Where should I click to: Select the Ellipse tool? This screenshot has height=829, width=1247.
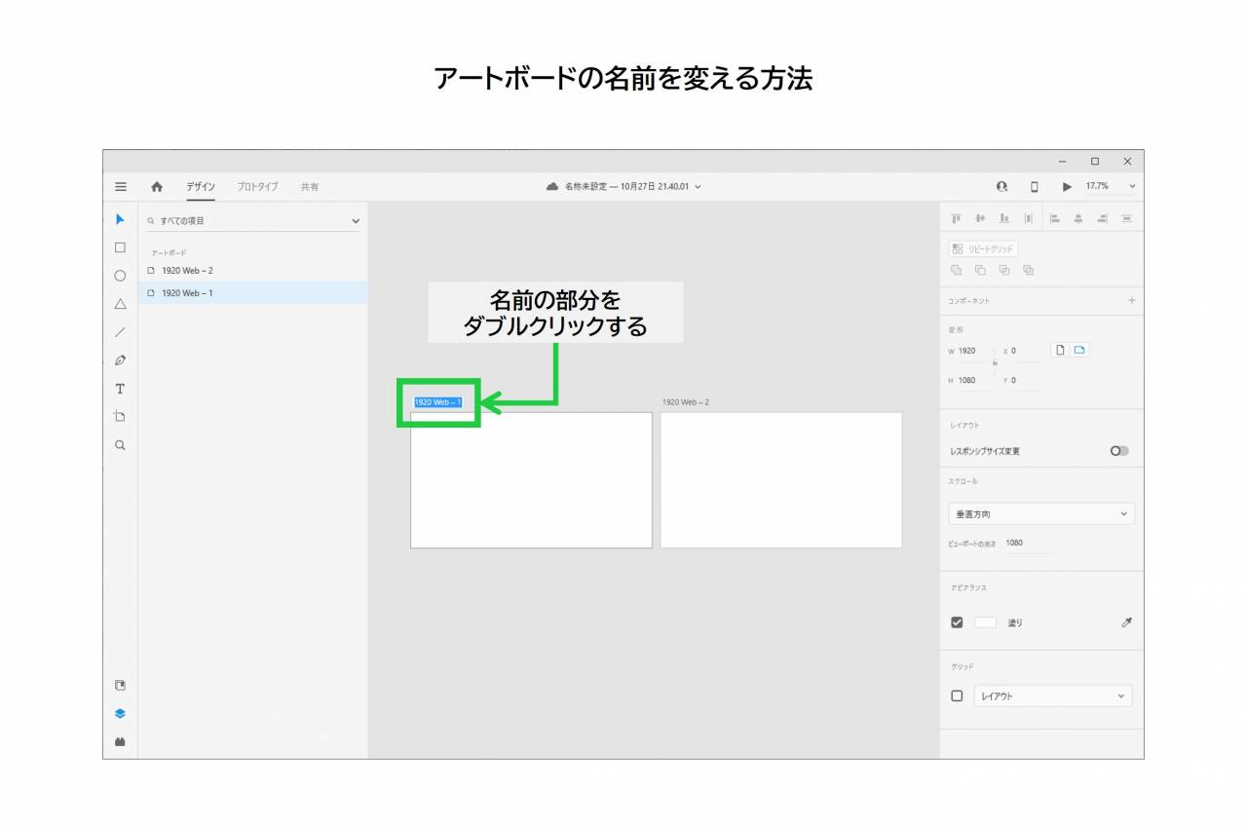click(x=121, y=276)
